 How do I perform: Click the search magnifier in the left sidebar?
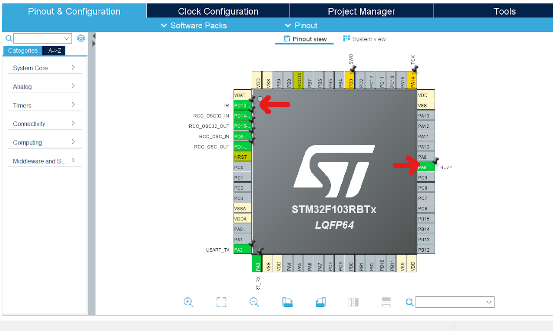click(x=9, y=38)
